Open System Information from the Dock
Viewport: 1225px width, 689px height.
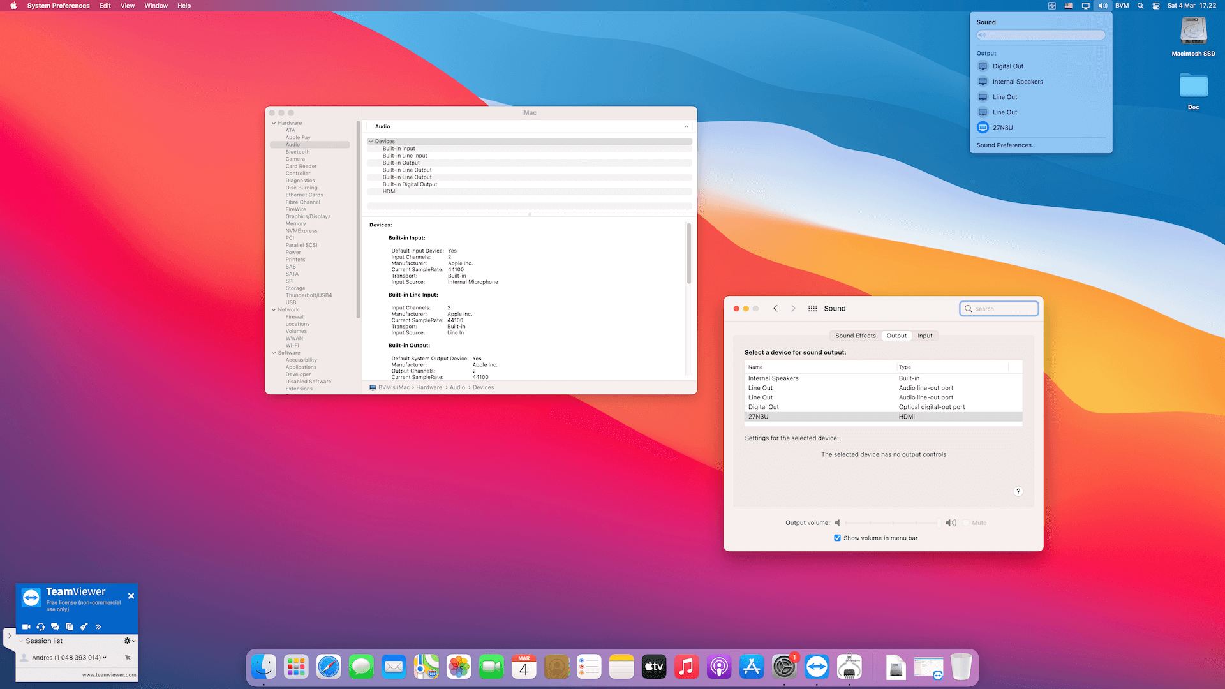coord(849,667)
